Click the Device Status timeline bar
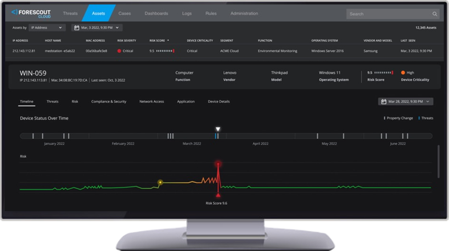Image resolution: width=449 pixels, height=251 pixels. [226, 136]
